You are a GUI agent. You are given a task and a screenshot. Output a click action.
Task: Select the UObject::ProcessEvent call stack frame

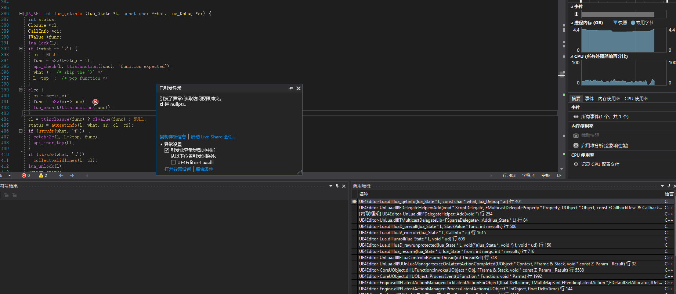coord(511,276)
